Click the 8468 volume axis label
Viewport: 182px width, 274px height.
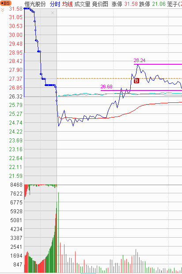click(16, 185)
